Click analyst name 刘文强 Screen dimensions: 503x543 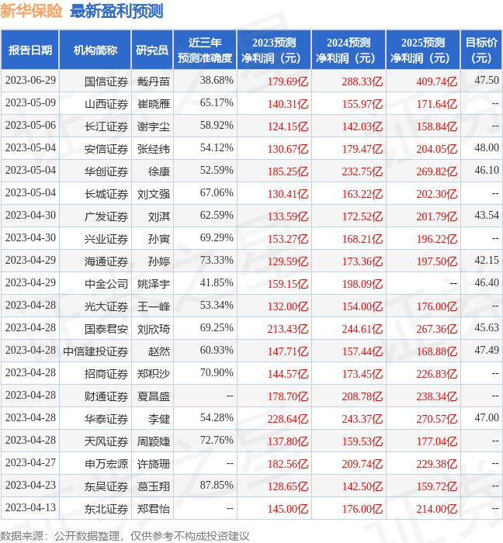tap(154, 194)
